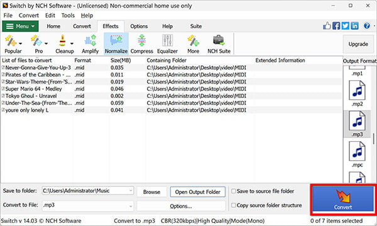This screenshot has width=377, height=226.
Task: Toggle checkbox for Never-Gonna-Give-You-Up-3
Action: 3,68
